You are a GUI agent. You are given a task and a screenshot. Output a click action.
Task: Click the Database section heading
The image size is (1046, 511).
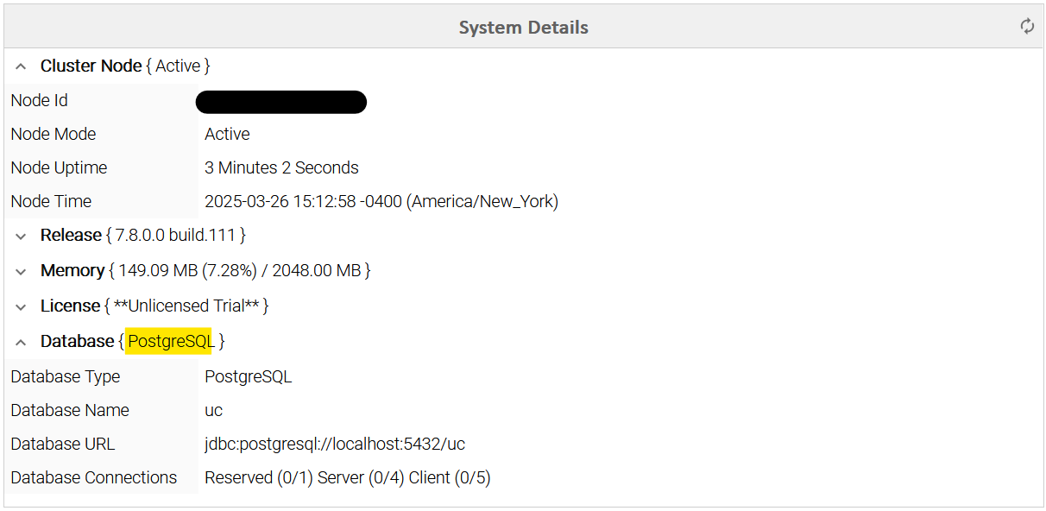tap(77, 341)
